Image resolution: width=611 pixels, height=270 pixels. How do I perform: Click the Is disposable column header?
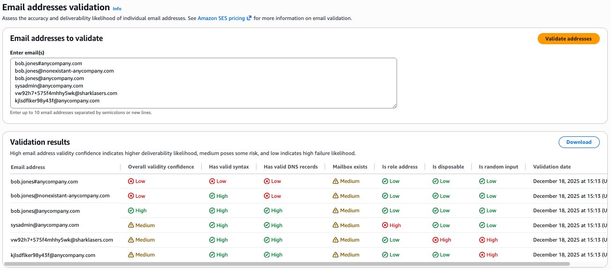tap(448, 167)
